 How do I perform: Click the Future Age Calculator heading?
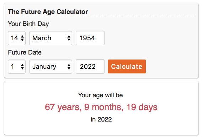coord(48,12)
